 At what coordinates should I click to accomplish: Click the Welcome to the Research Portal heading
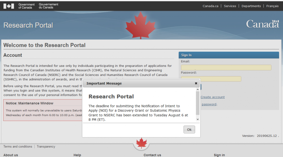(44, 45)
